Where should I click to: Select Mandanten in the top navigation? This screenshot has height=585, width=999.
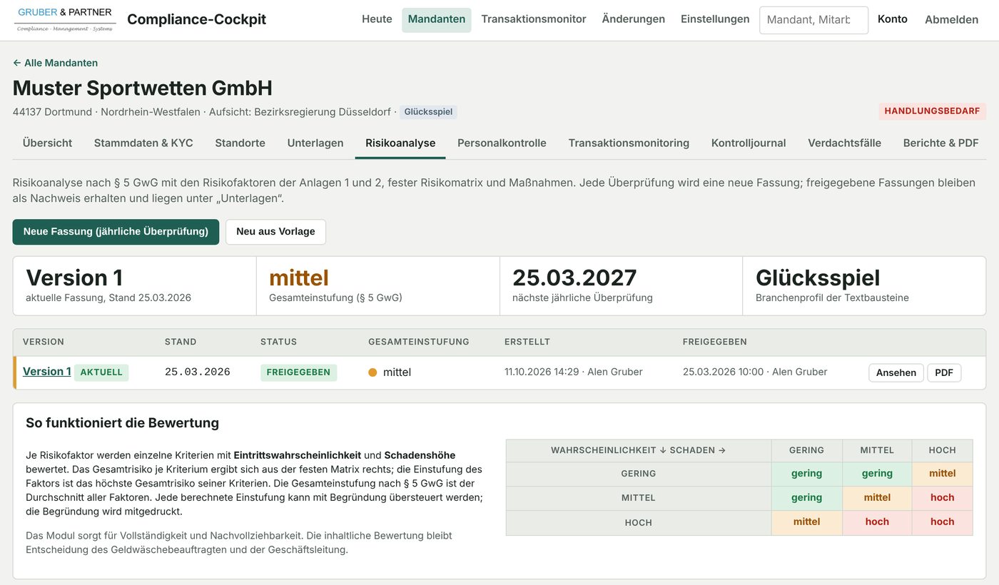tap(437, 19)
